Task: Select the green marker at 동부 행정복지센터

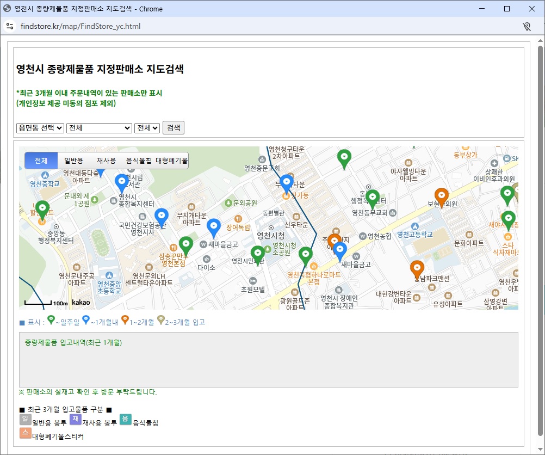Action: pyautogui.click(x=372, y=197)
